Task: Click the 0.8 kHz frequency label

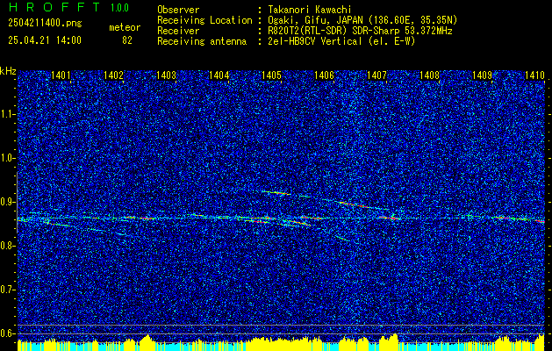Action: pos(7,246)
